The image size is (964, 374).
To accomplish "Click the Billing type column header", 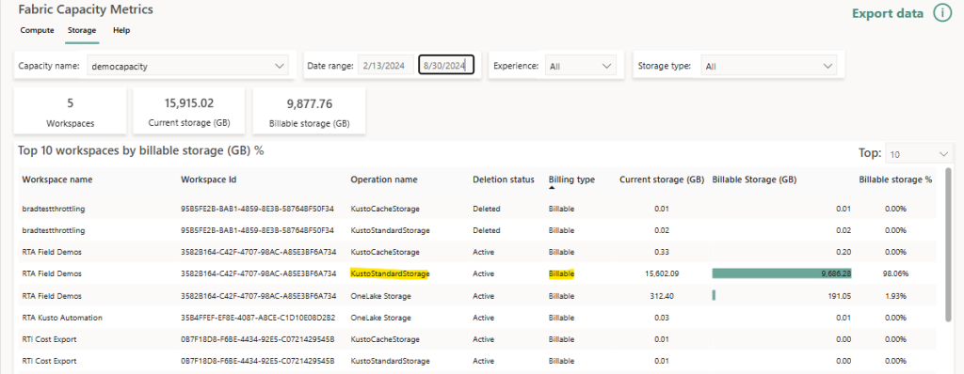I will (x=571, y=179).
